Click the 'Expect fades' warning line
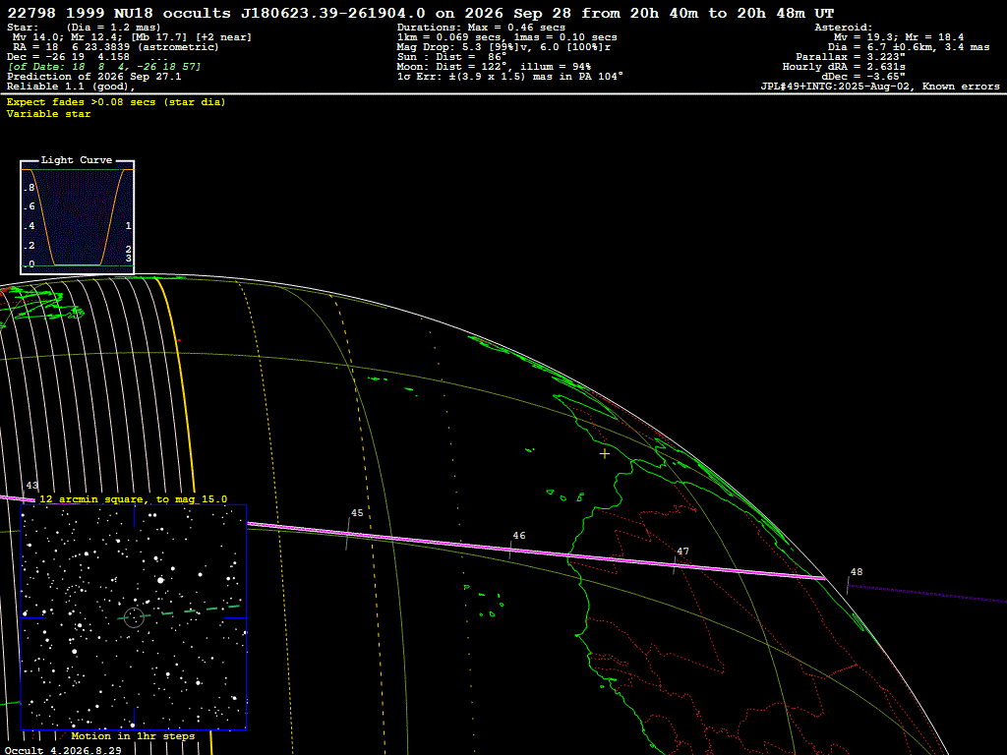The image size is (1007, 755). [x=116, y=102]
